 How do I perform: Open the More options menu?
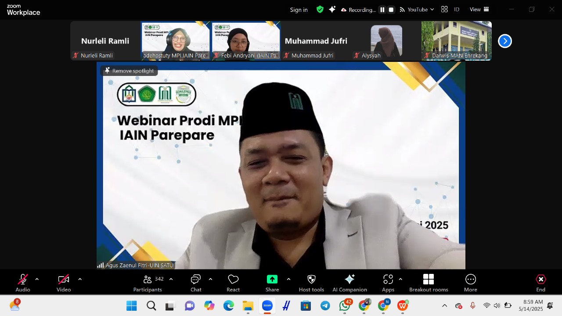tap(470, 283)
